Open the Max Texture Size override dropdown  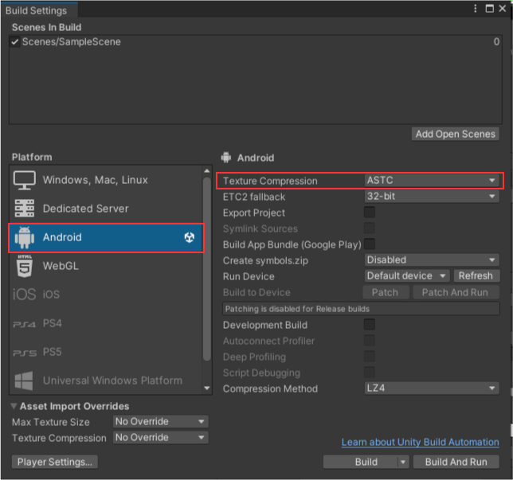point(160,422)
